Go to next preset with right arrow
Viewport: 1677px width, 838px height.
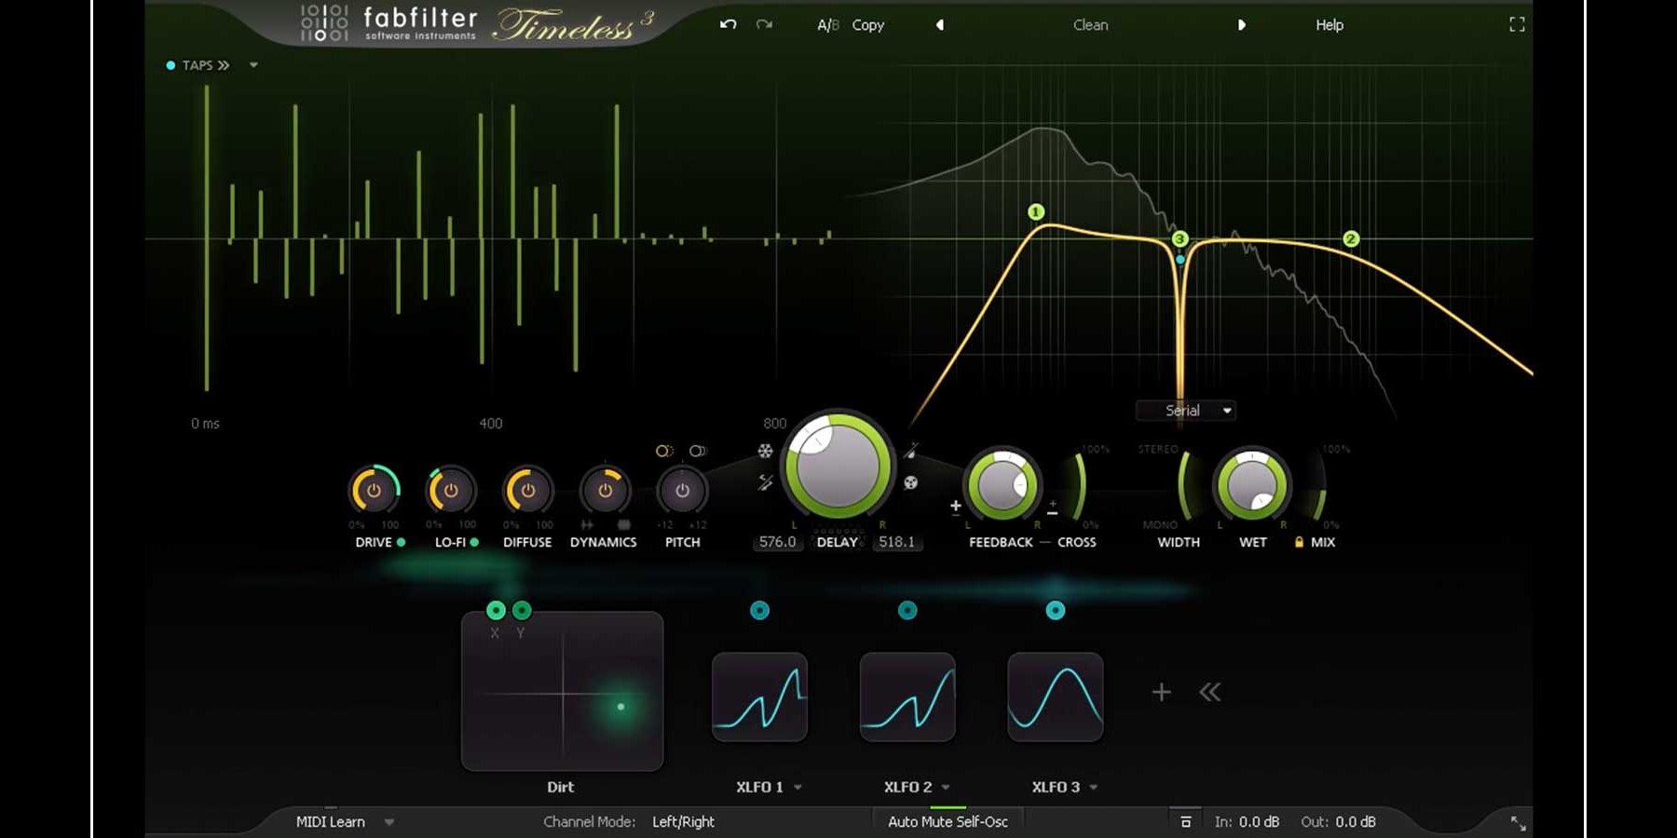[x=1241, y=25]
